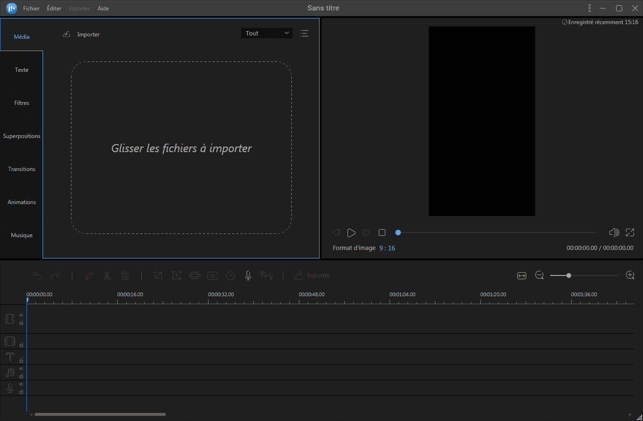
Task: Mute the music track
Action: [x=21, y=369]
